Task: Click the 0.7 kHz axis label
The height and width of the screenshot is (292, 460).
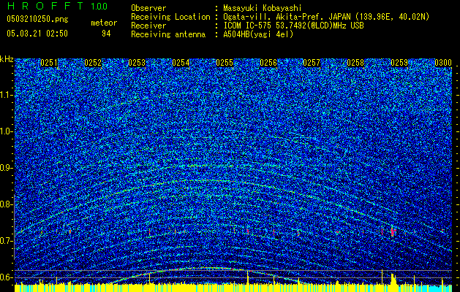Action: click(x=6, y=241)
